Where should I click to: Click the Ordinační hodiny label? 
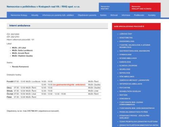coord(14,75)
